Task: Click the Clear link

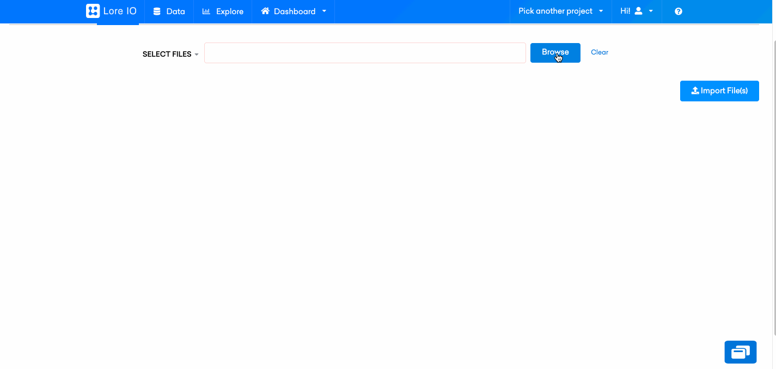Action: pos(600,52)
